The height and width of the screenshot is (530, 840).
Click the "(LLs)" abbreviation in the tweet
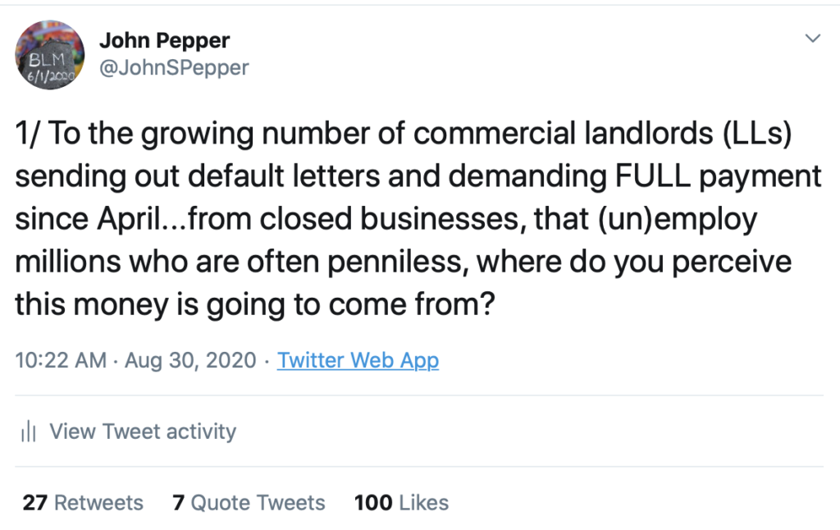[757, 133]
